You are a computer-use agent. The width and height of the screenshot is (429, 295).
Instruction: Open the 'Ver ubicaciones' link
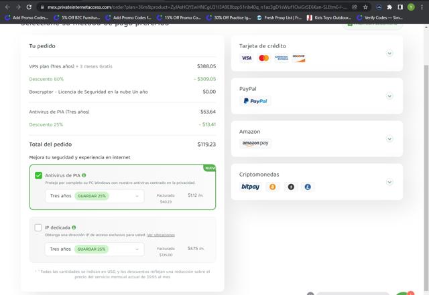coord(161,235)
